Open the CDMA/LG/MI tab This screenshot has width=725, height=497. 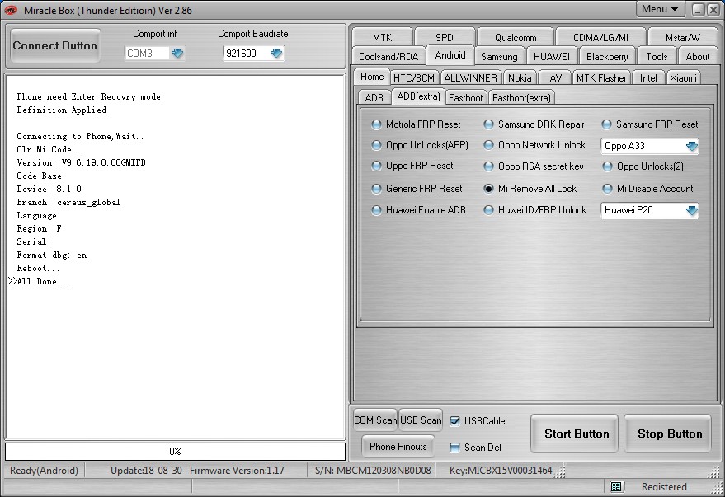(600, 37)
